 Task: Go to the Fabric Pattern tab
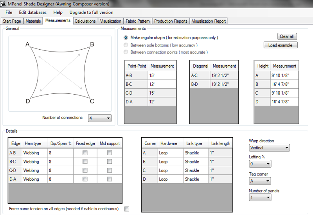(x=137, y=21)
